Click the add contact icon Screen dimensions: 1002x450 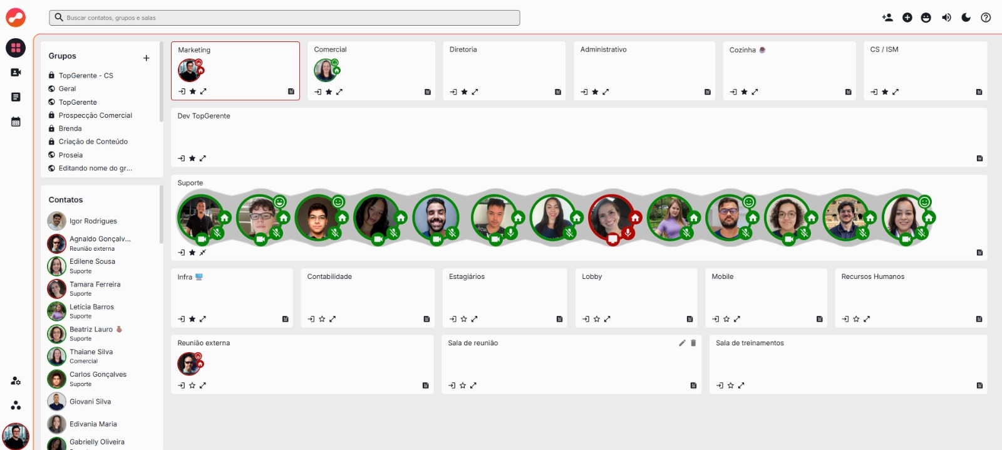pyautogui.click(x=887, y=18)
